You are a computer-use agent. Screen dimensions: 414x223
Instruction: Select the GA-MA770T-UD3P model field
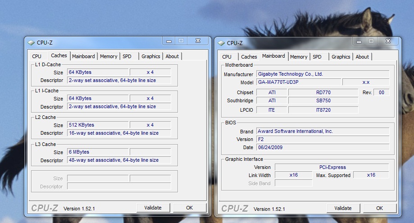[x=298, y=82]
